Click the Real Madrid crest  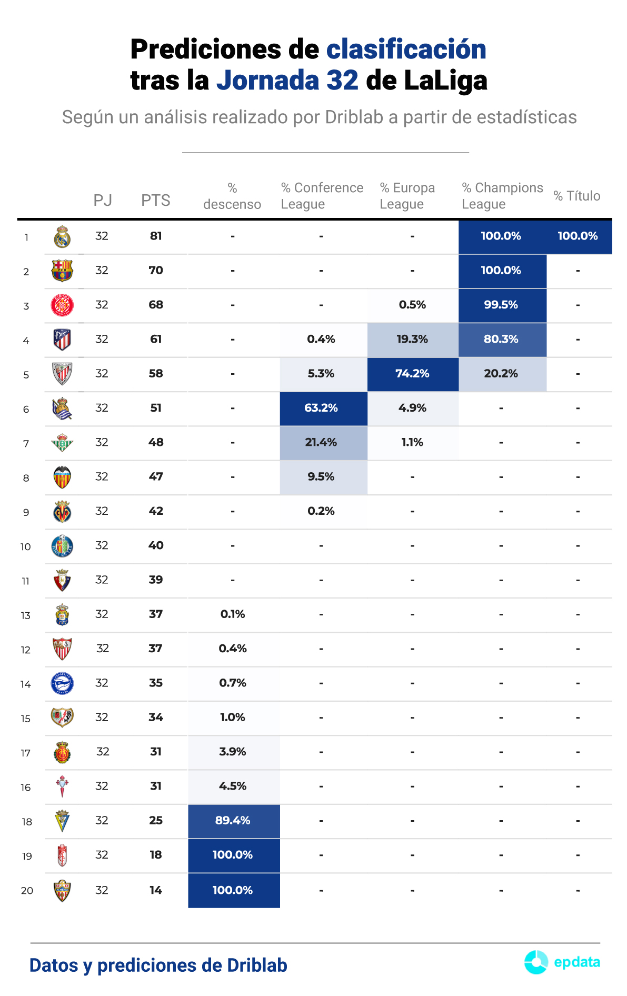tap(62, 237)
